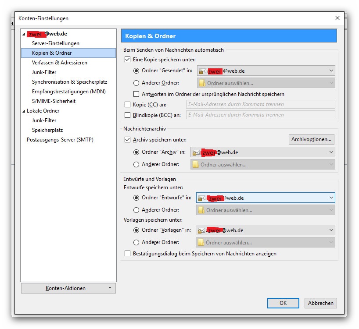Open the Konten-Aktionen dropdown menu

pyautogui.click(x=68, y=288)
